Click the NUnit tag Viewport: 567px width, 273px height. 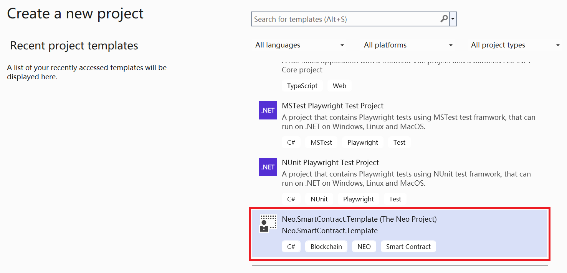pos(319,199)
